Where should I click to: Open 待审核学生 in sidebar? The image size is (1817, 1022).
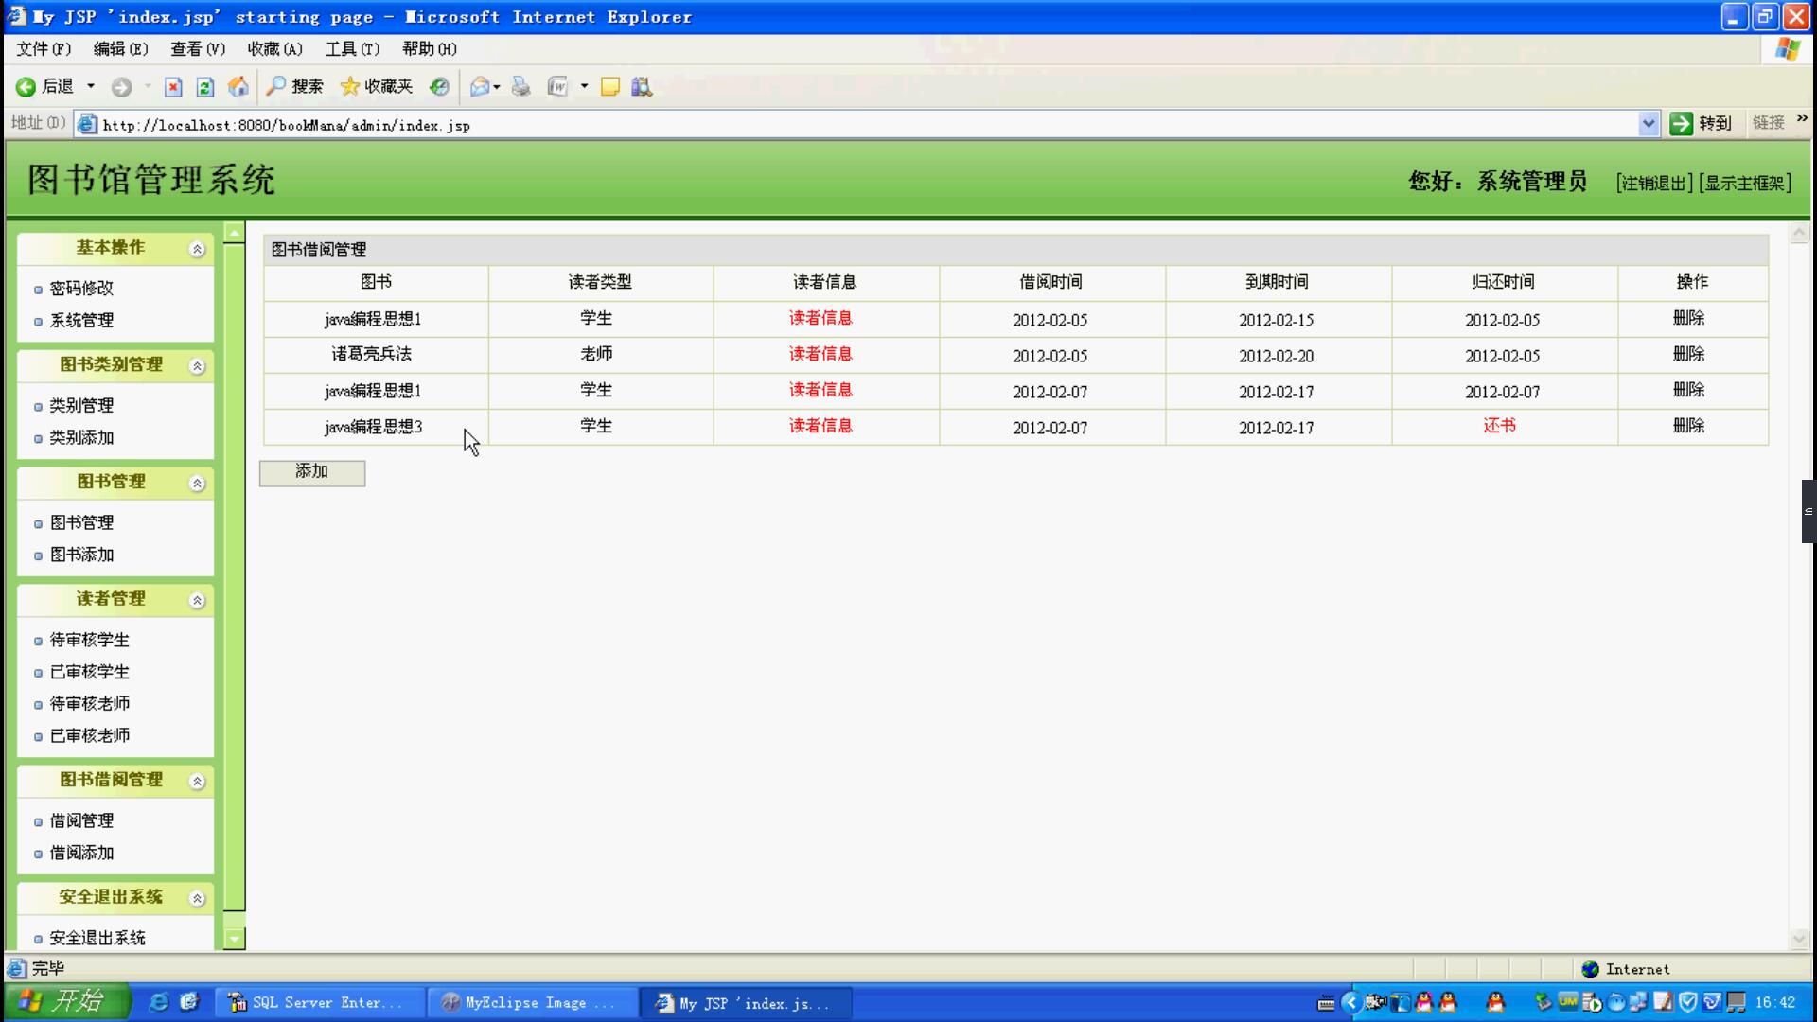pos(90,640)
